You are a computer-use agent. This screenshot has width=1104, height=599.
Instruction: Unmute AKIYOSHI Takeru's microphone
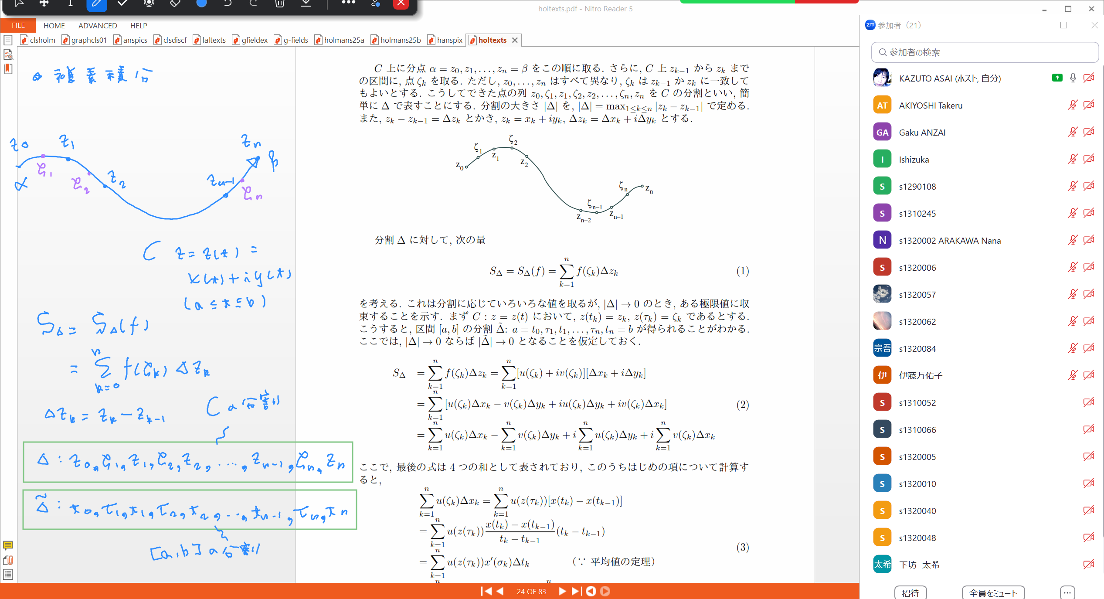1072,105
